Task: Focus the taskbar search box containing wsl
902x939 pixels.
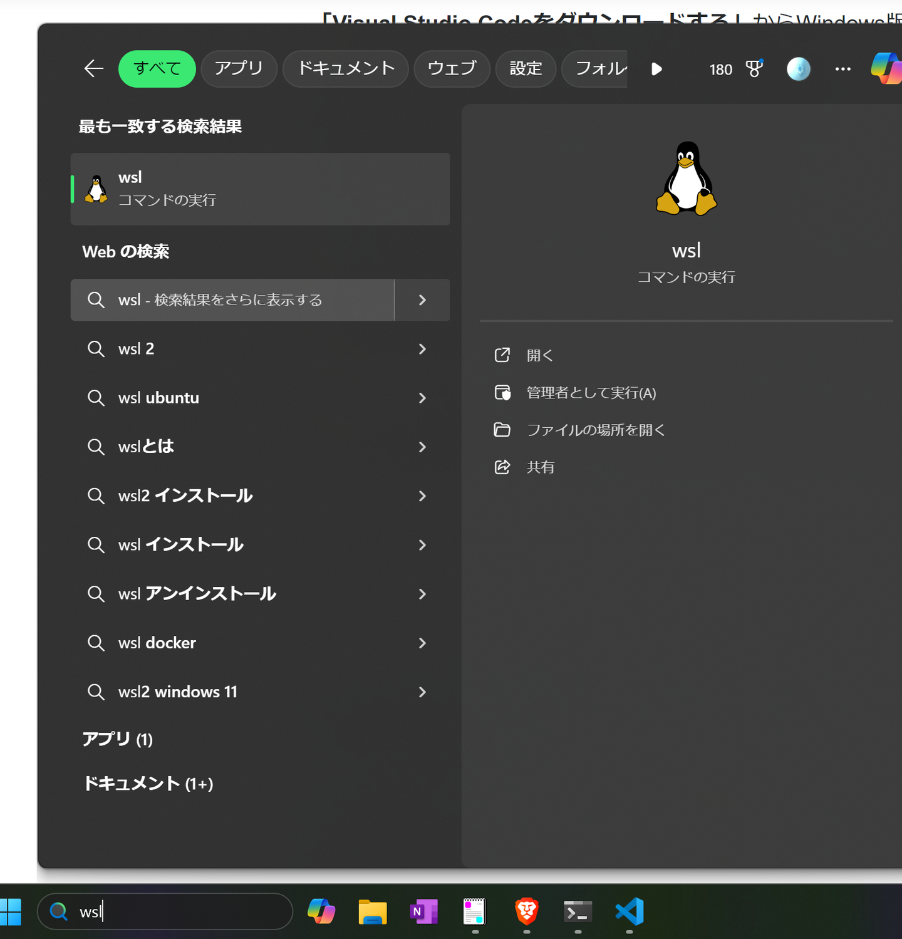Action: pos(165,911)
